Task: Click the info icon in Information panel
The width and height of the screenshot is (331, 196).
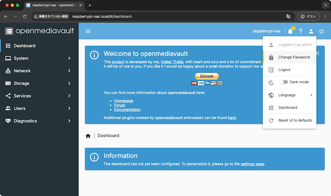Action: pos(94,157)
